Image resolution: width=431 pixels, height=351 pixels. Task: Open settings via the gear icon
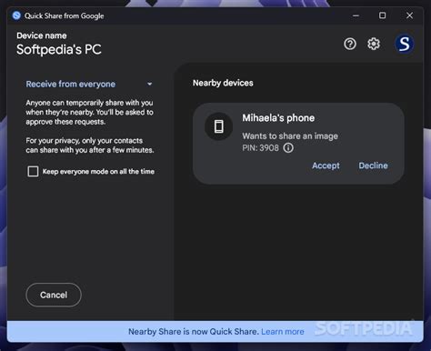point(374,44)
